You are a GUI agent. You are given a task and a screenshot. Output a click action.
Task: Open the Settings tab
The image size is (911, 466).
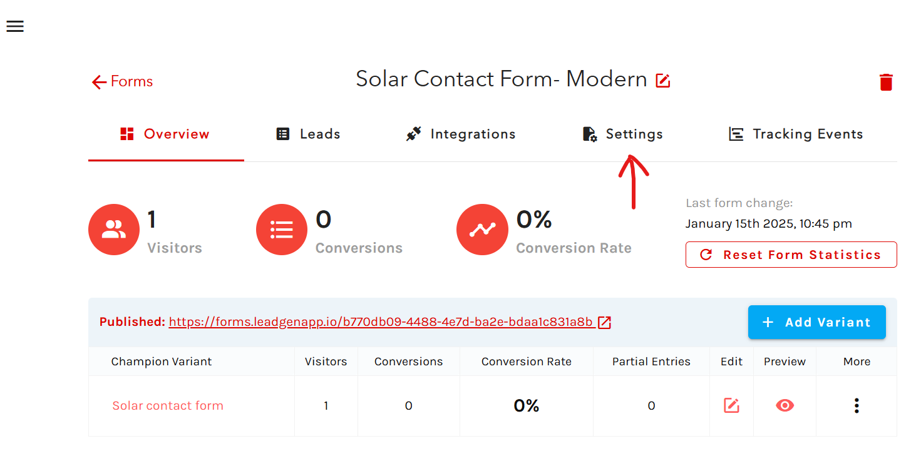click(x=622, y=133)
